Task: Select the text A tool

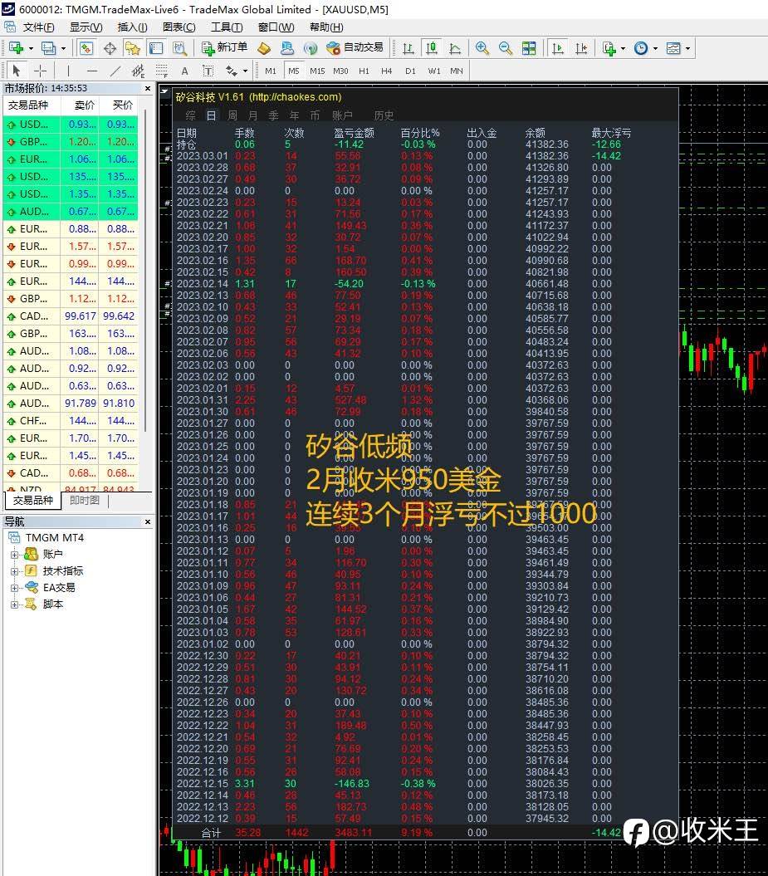Action: (x=184, y=71)
